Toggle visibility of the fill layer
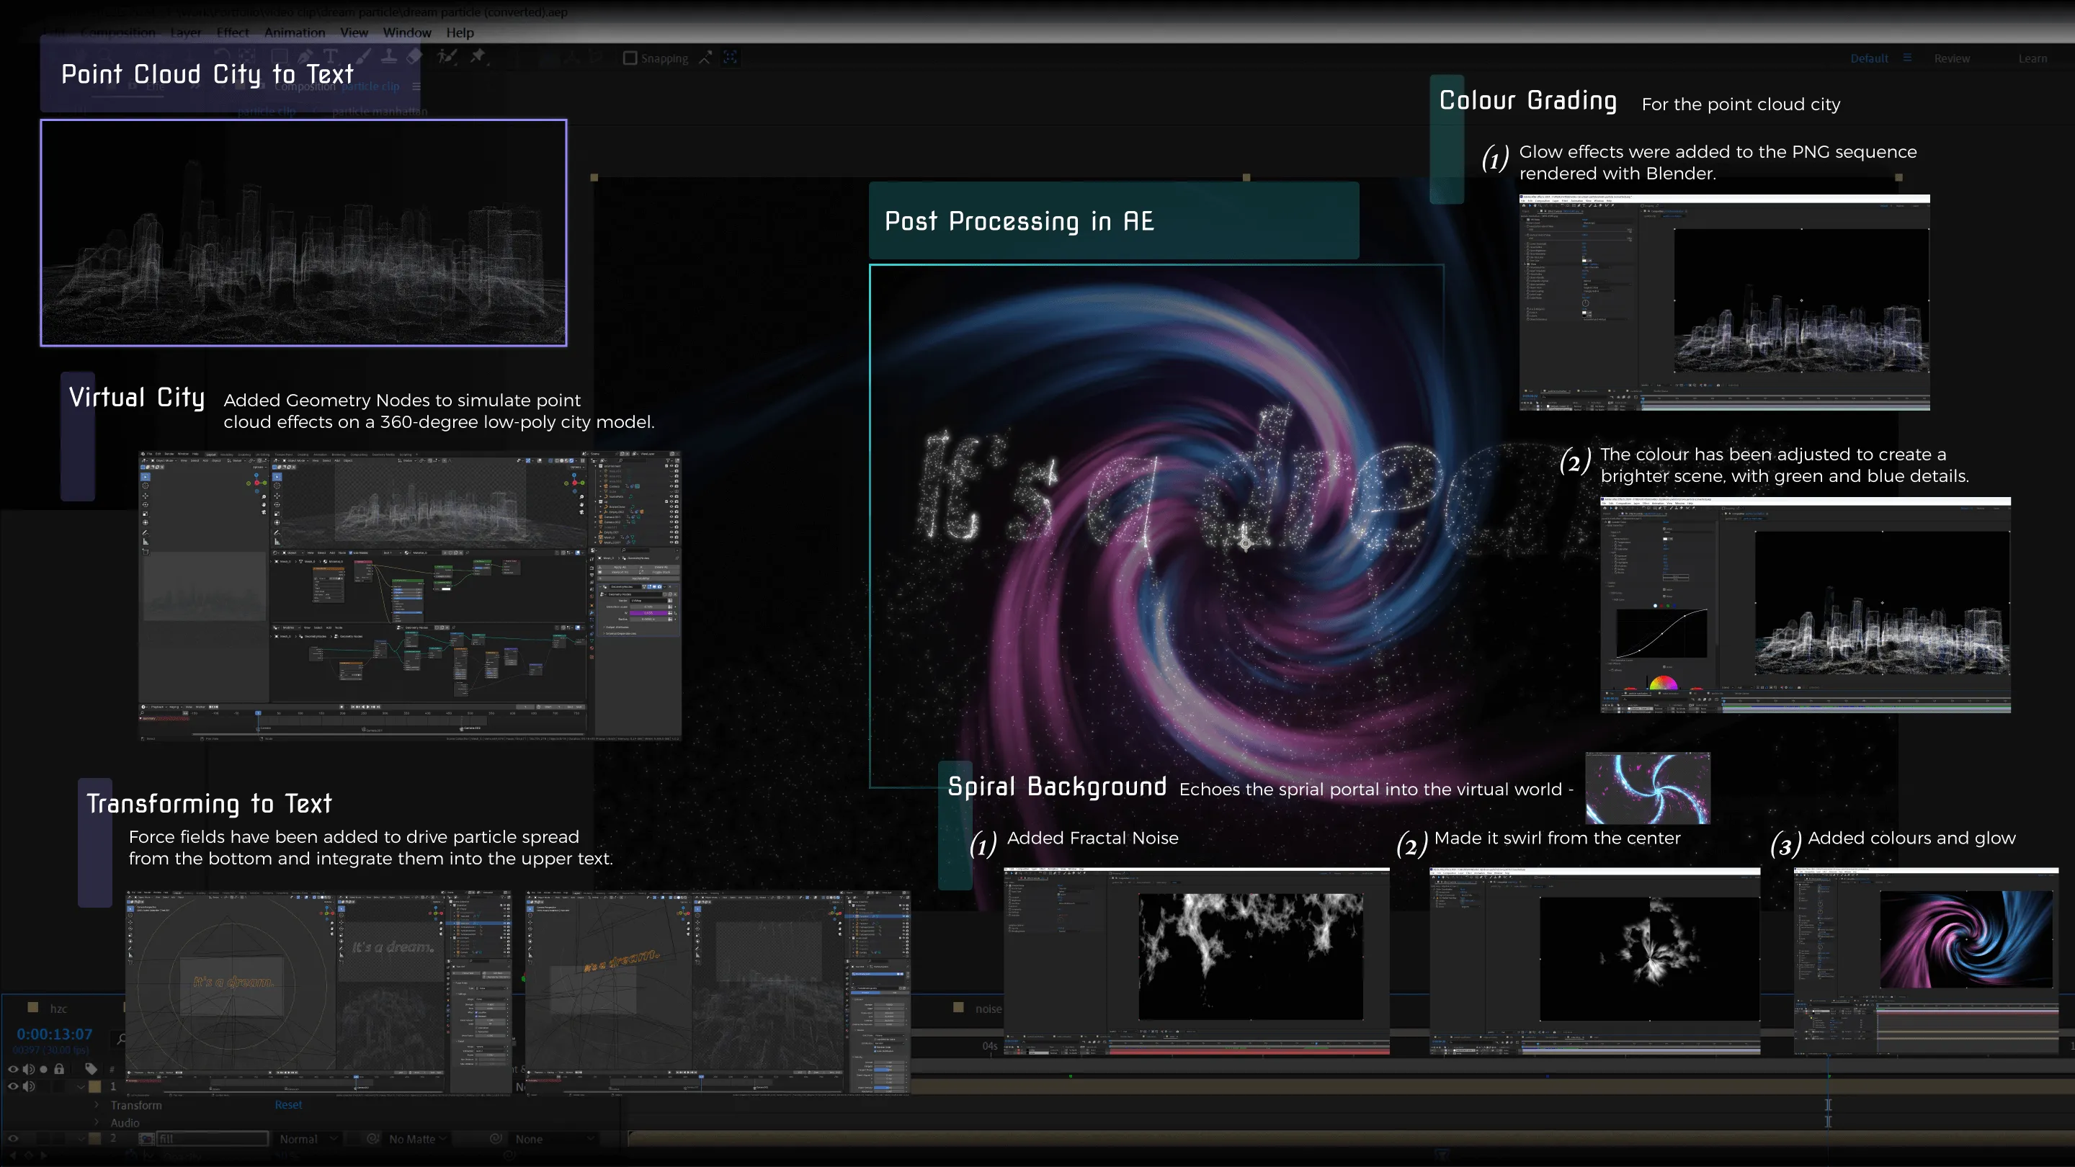 click(13, 1138)
